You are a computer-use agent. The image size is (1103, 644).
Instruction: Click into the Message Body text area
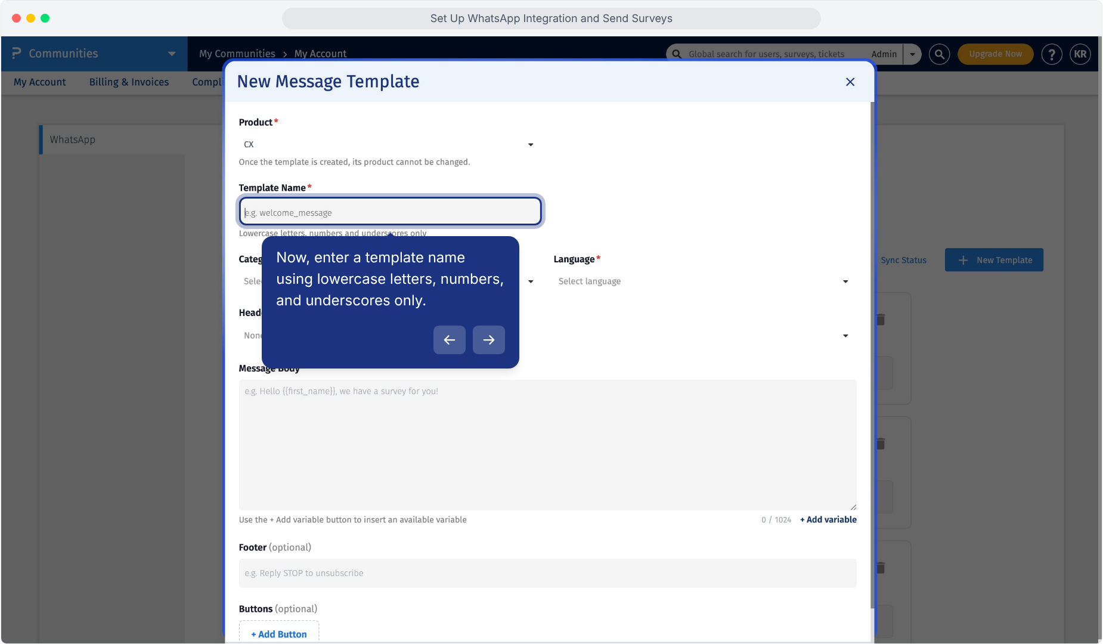point(547,445)
